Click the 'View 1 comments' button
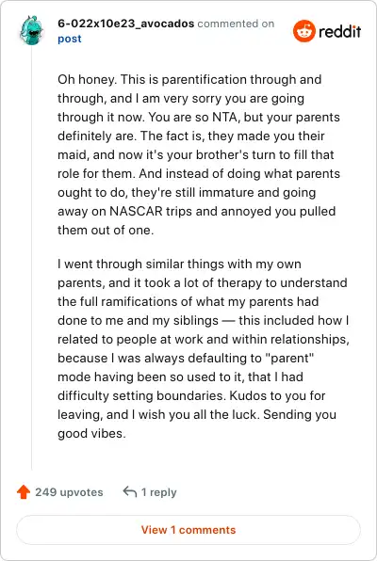Image resolution: width=377 pixels, height=561 pixels. click(x=188, y=530)
